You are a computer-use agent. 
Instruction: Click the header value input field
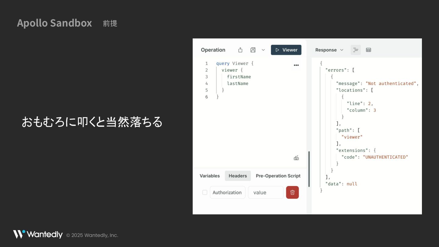coord(266,192)
